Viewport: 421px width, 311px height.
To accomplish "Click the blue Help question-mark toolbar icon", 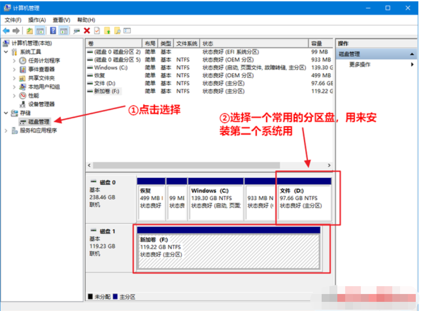I will 53,30.
